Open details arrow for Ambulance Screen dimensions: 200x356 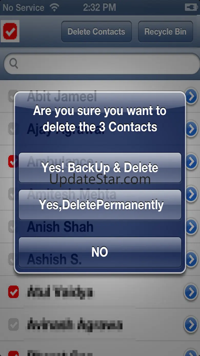click(x=191, y=162)
